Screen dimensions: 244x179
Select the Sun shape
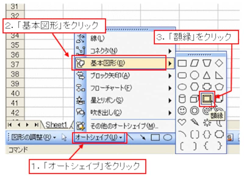coord(207,123)
